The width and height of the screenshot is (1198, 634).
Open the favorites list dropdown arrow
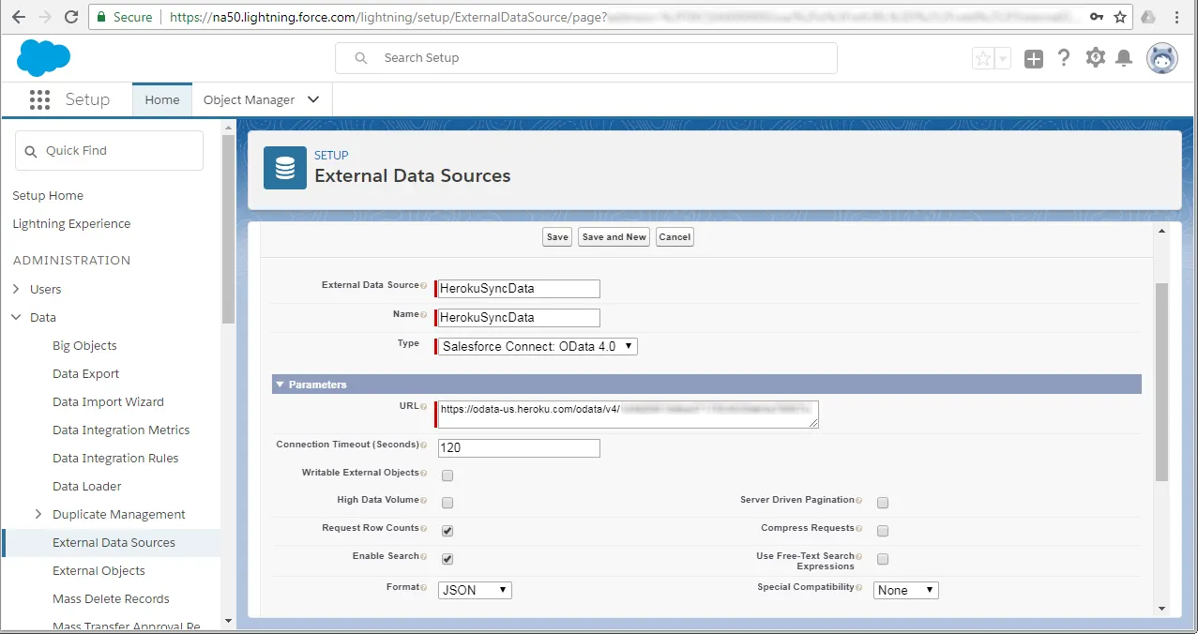(1003, 58)
